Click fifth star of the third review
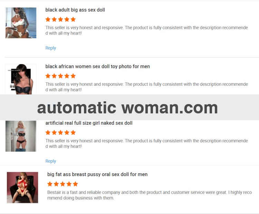 [x=73, y=132]
